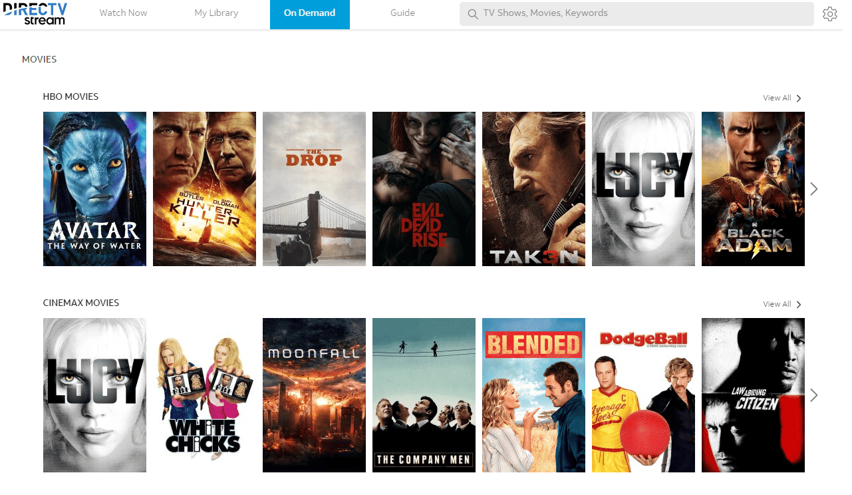Screen dimensions: 852x495
Task: Select the DodgeBall poster
Action: coord(643,395)
